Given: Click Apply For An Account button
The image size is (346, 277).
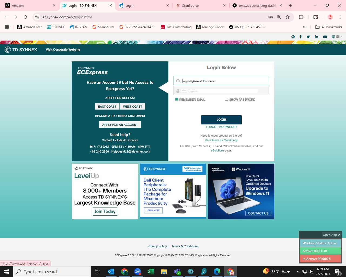Looking at the screenshot, I should [120, 124].
